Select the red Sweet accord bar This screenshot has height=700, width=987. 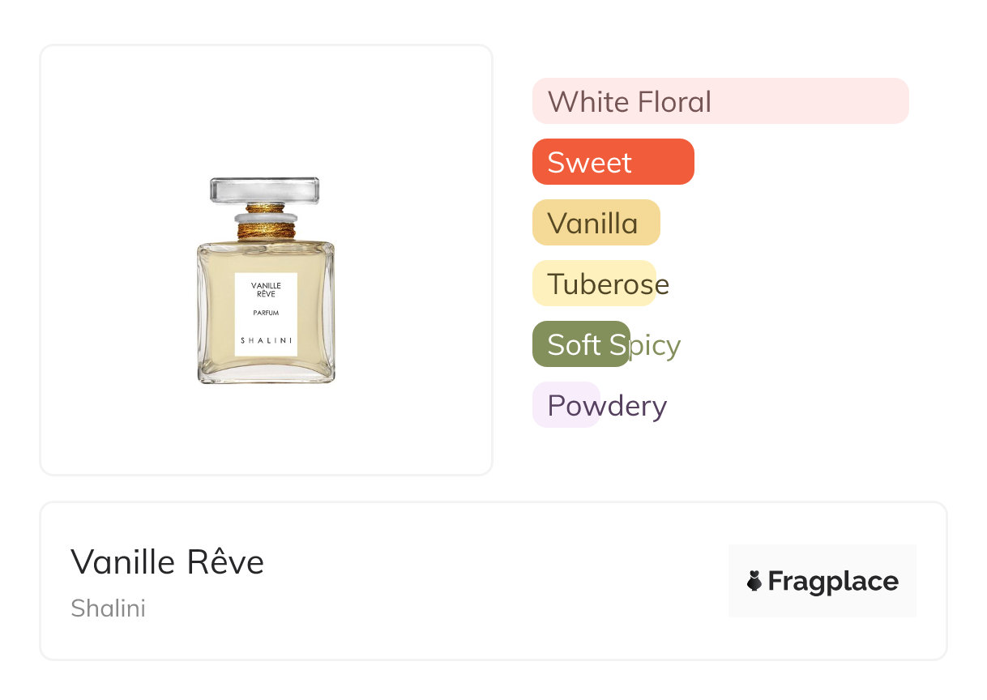pyautogui.click(x=613, y=162)
